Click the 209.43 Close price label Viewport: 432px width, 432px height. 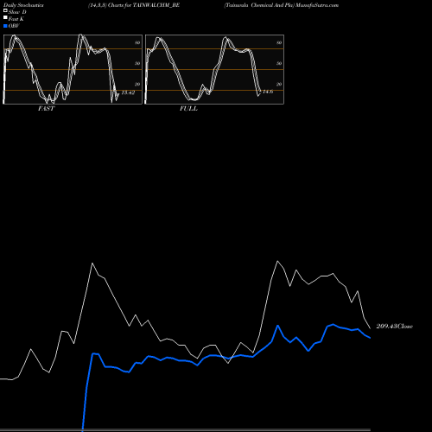pyautogui.click(x=394, y=327)
